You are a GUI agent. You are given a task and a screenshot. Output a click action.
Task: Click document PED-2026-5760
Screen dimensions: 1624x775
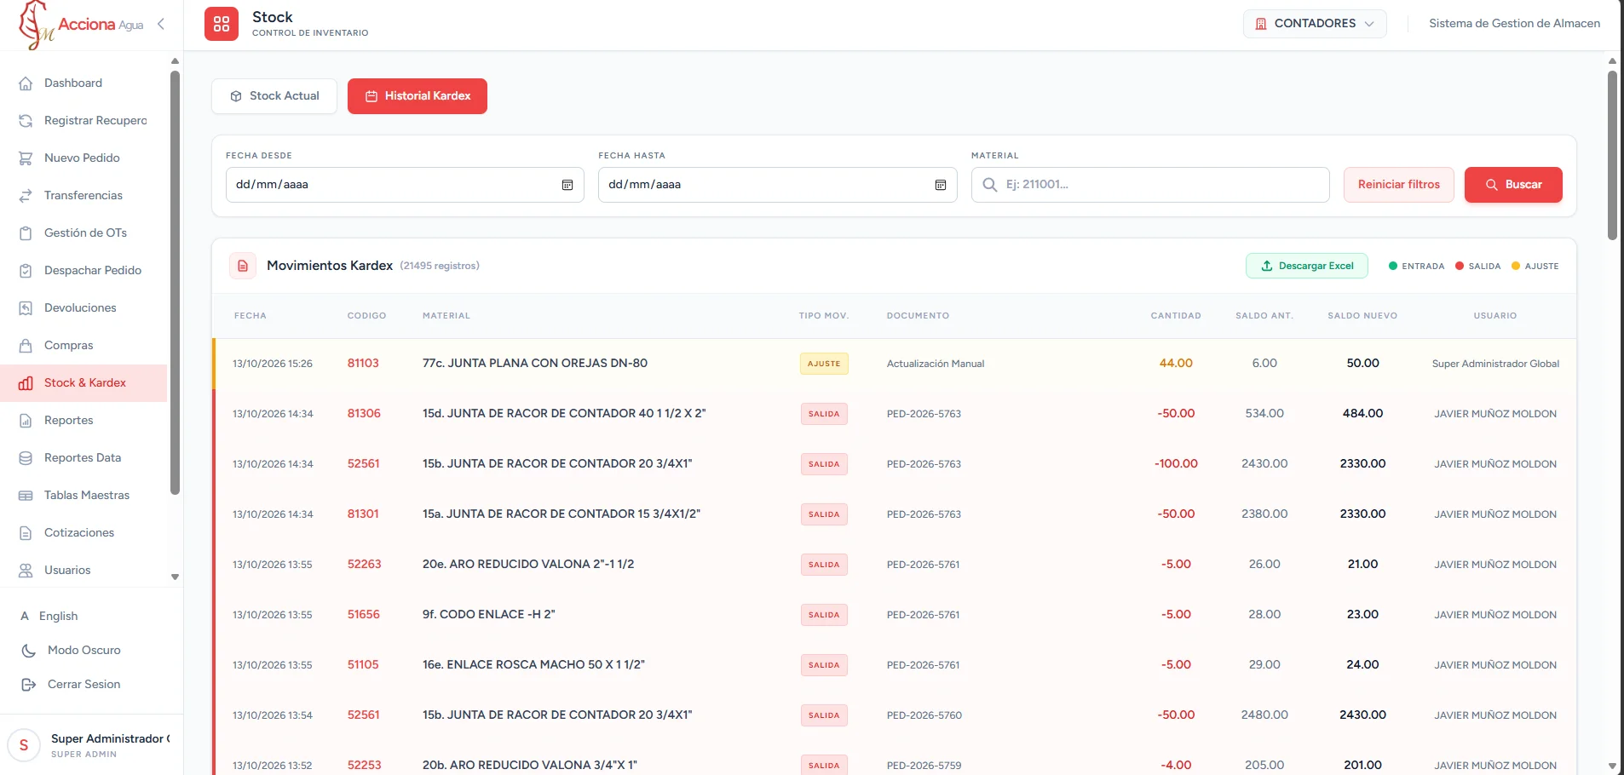coord(924,715)
